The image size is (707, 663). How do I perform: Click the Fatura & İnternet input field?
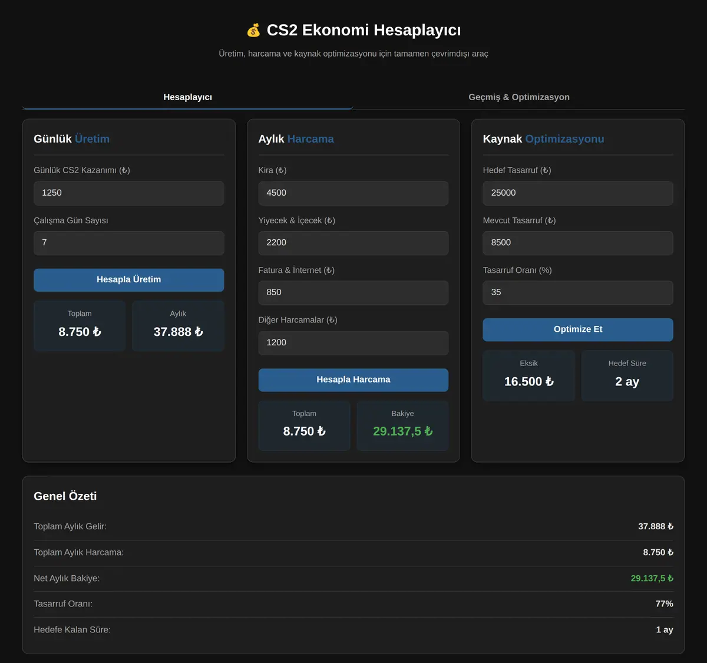(x=353, y=293)
